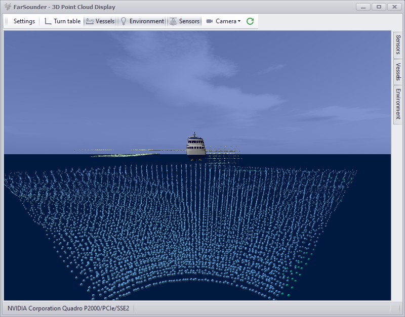The image size is (405, 317).
Task: Click the Camera video icon
Action: [210, 21]
